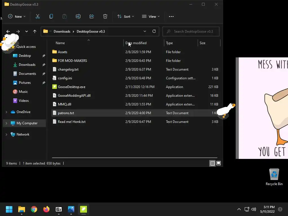Refresh the folder contents
This screenshot has height=216, width=288.
154,31
